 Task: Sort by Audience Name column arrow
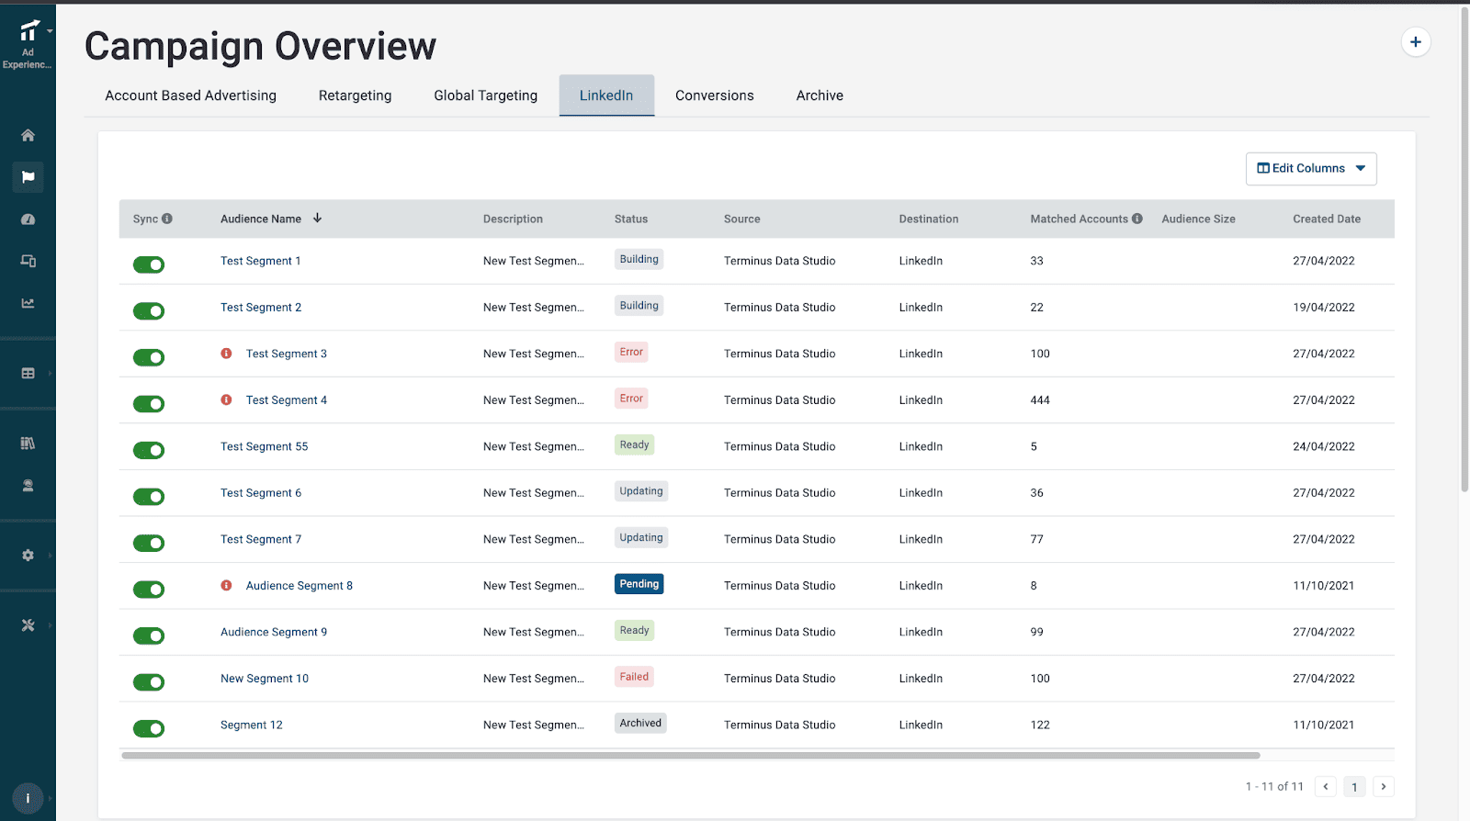tap(317, 219)
